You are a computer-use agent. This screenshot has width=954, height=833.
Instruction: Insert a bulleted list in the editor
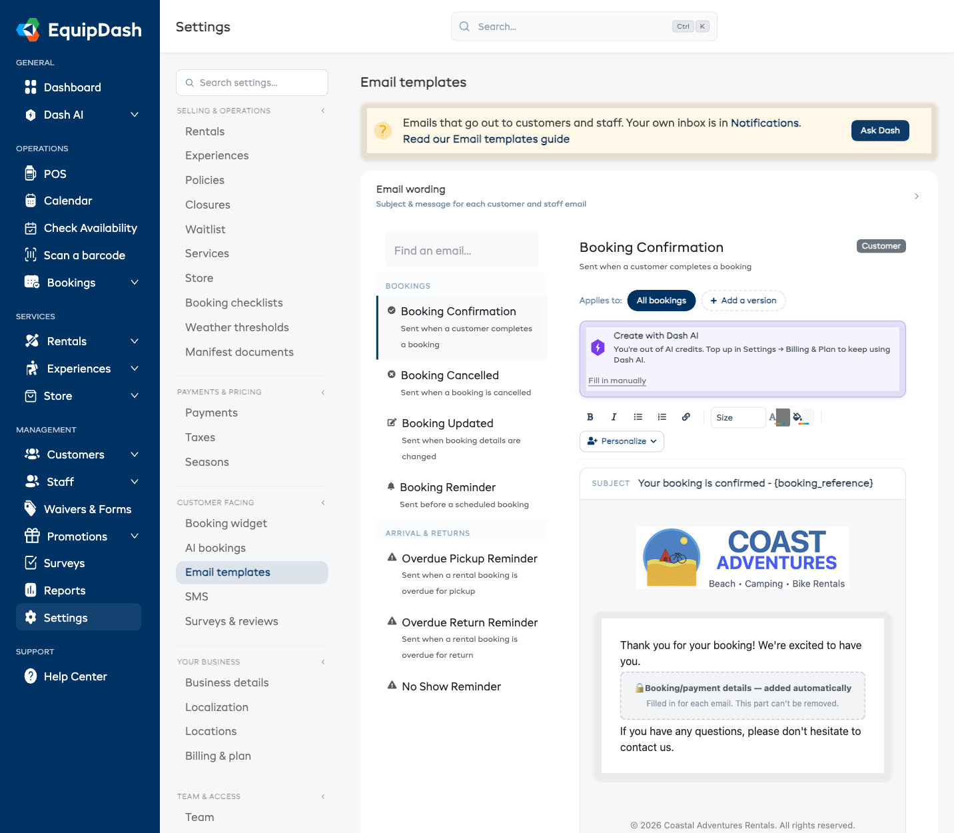click(x=638, y=417)
